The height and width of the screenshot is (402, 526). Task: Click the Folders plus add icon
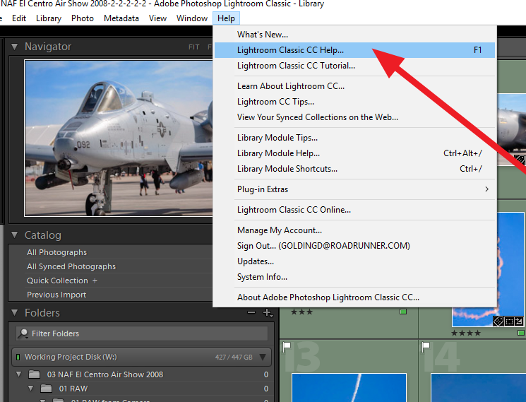pyautogui.click(x=268, y=313)
